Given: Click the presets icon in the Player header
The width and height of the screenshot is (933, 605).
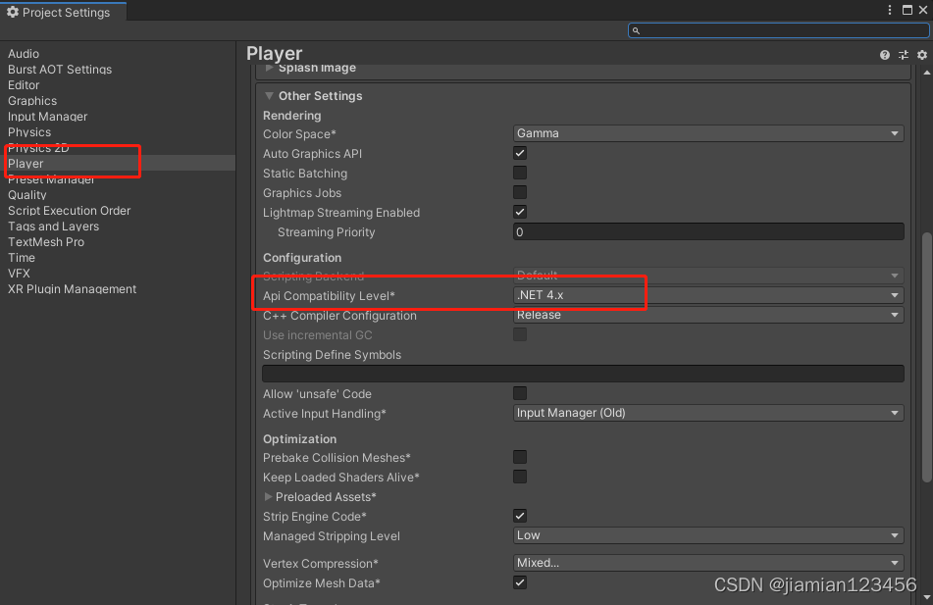Looking at the screenshot, I should pos(903,55).
